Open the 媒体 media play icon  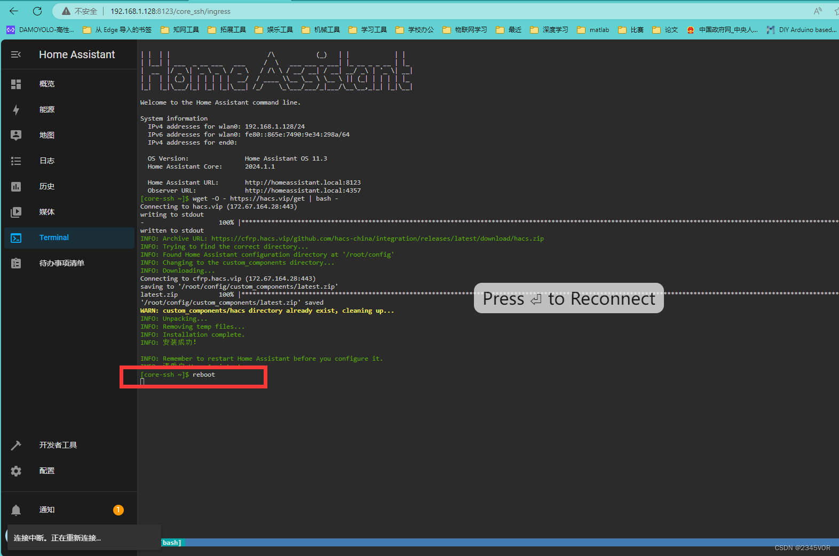tap(16, 212)
